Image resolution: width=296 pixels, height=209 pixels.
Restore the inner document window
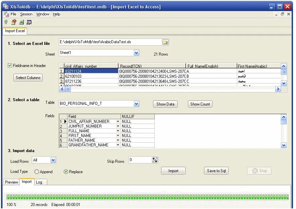pyautogui.click(x=282, y=14)
